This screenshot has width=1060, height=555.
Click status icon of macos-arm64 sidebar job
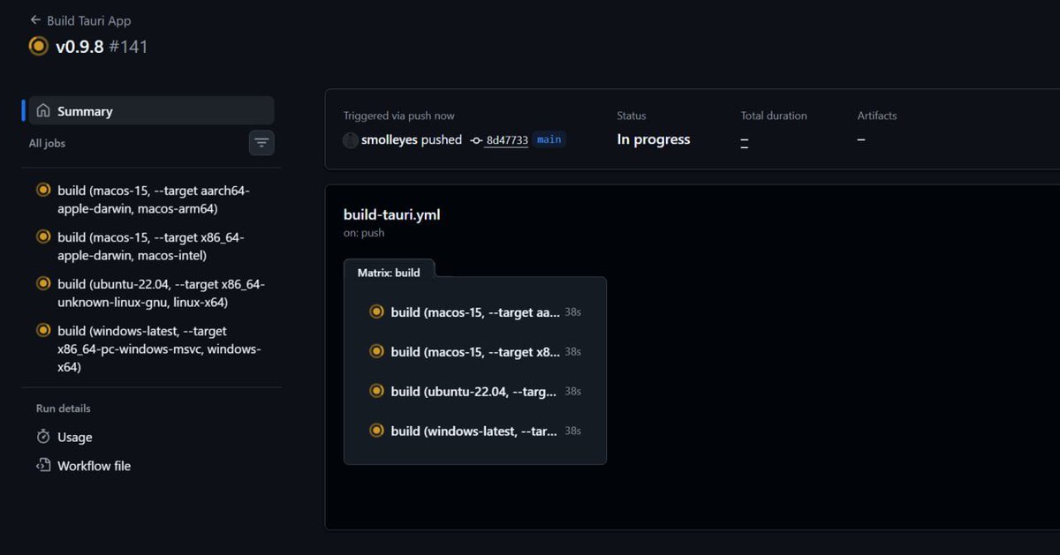43,190
